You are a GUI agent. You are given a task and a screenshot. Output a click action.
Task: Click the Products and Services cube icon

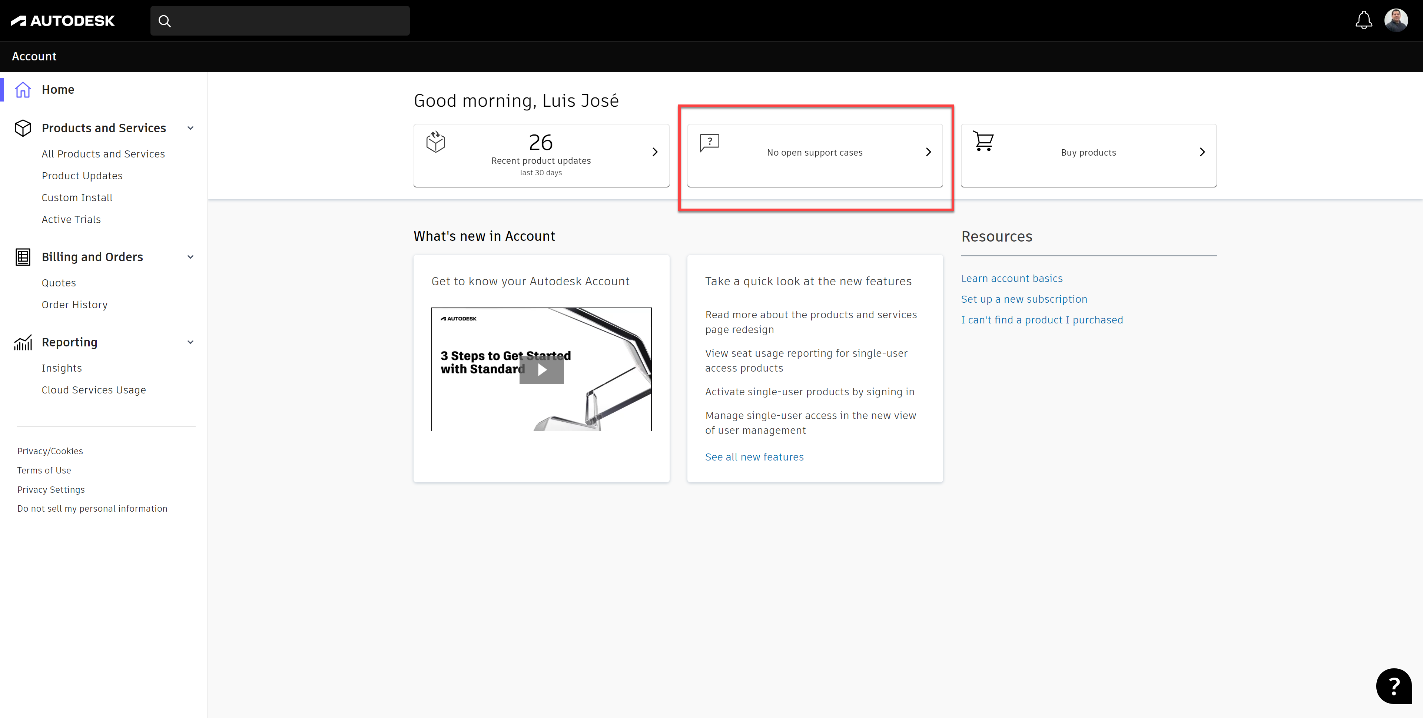23,128
